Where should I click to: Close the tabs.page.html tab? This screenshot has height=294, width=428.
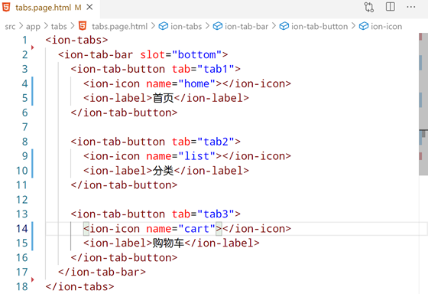click(89, 8)
